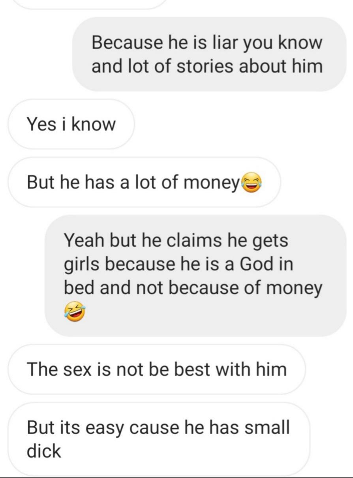The image size is (353, 478).
Task: Tap the "Yeah but he claims" sent message
Action: (195, 276)
